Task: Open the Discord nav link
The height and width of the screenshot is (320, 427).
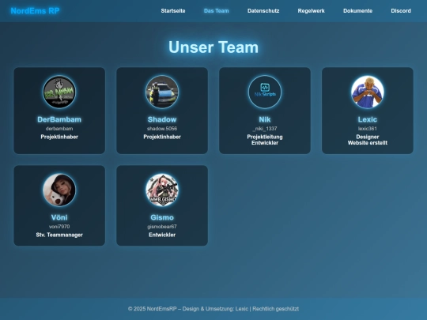Action: click(x=401, y=11)
